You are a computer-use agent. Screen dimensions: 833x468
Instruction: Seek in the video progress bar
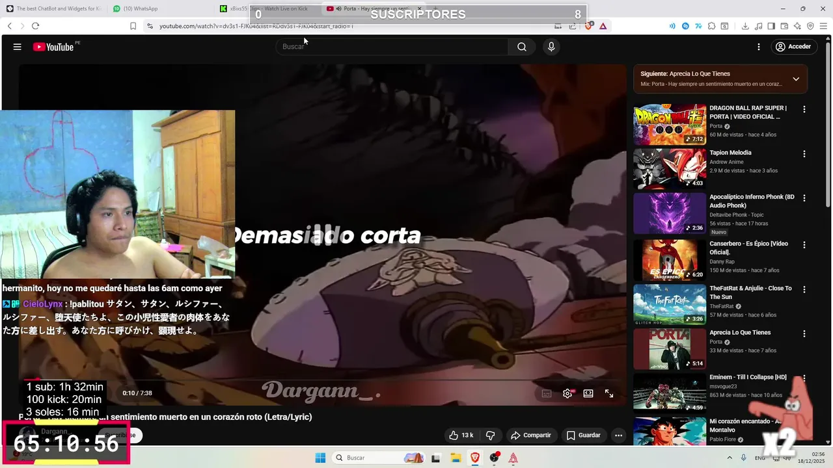[x=322, y=380]
